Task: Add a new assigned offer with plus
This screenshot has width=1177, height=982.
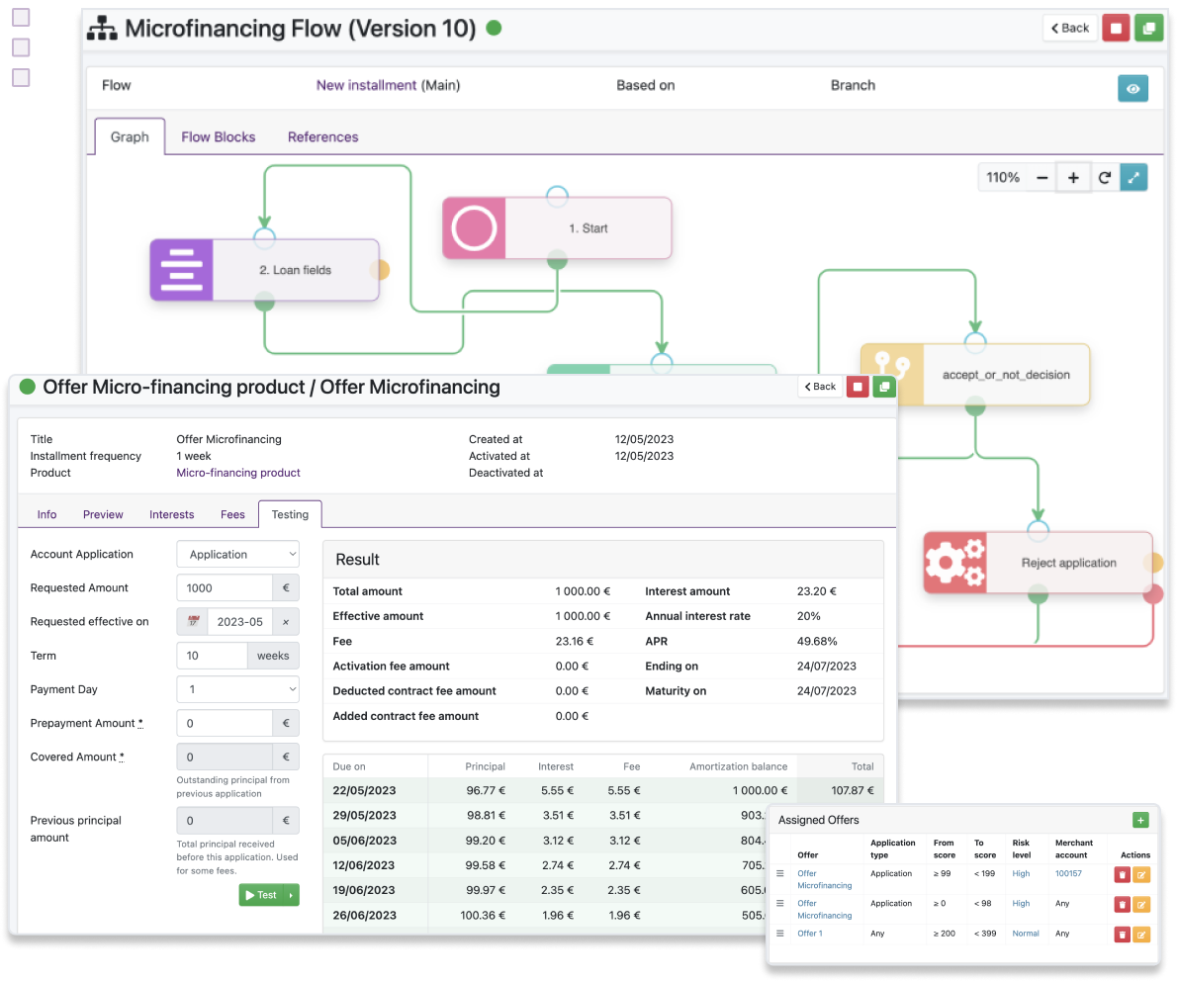Action: tap(1139, 820)
